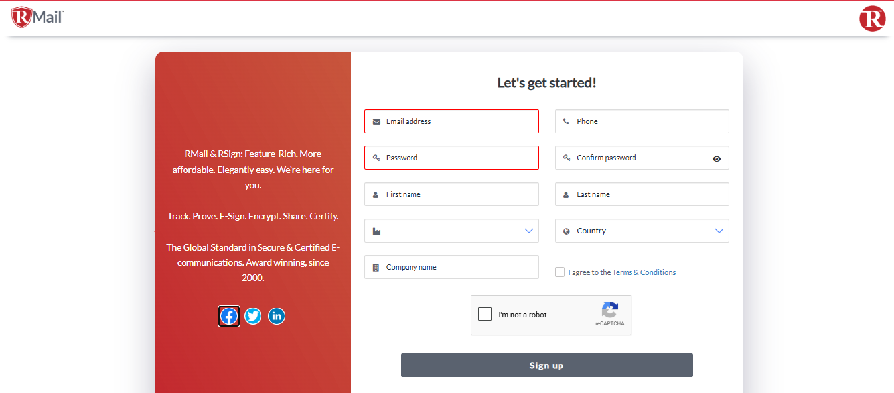Click the envelope icon in Email field
The width and height of the screenshot is (894, 393).
376,121
